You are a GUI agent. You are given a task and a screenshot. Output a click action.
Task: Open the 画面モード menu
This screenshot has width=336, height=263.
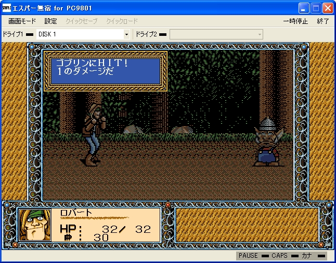(x=22, y=21)
